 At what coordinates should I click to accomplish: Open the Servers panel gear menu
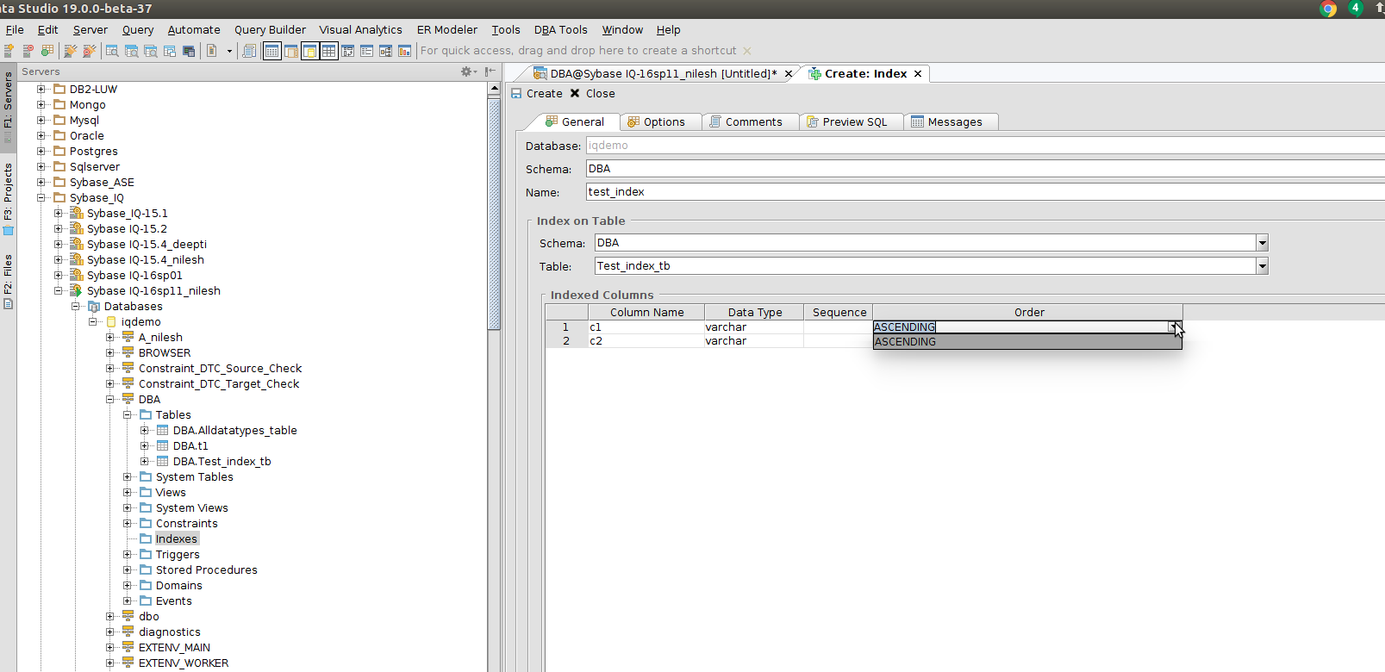click(468, 72)
